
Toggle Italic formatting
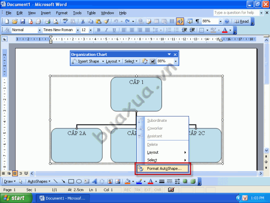[x=106, y=30]
